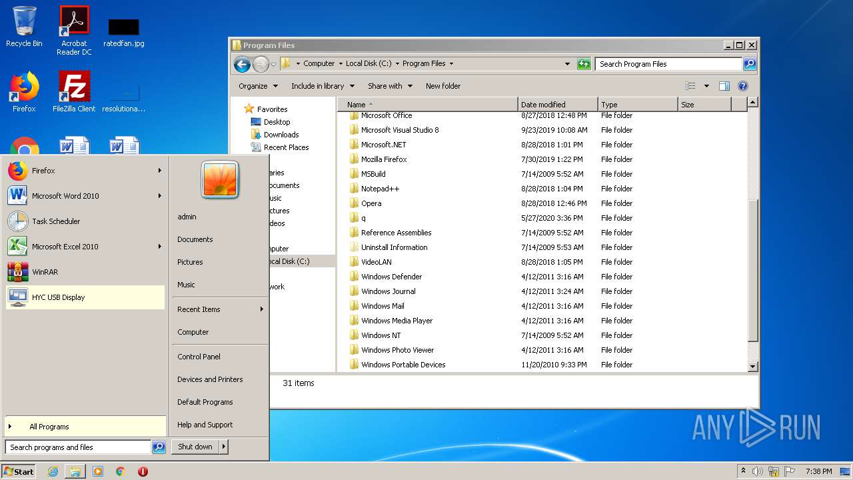Click the refresh button next to address bar
The image size is (853, 480).
[x=584, y=64]
